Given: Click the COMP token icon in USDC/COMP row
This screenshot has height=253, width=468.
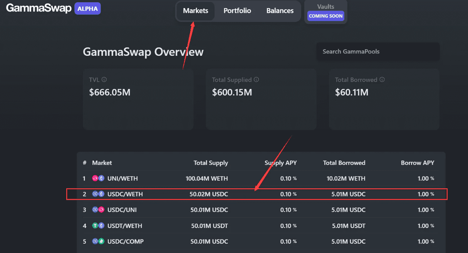Looking at the screenshot, I should click(101, 241).
